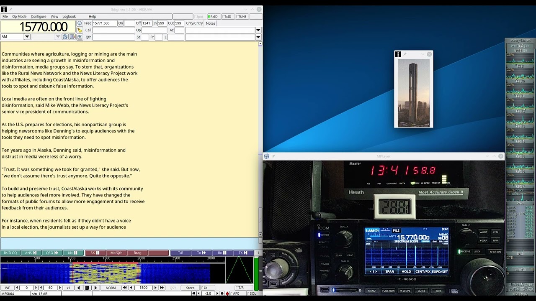Click the red diamond icon beside AFC

click(227, 294)
